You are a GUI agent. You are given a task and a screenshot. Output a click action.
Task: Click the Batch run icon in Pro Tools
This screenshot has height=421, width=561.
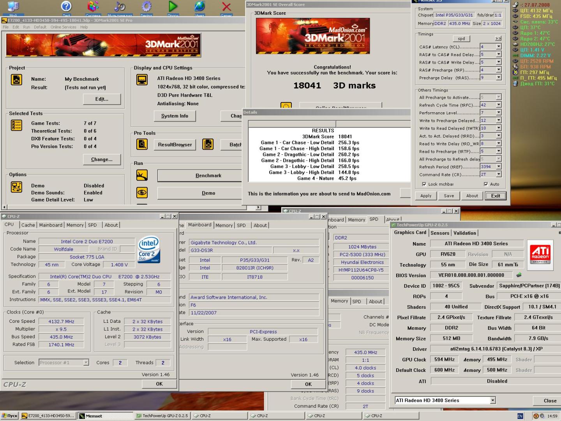[x=208, y=144]
